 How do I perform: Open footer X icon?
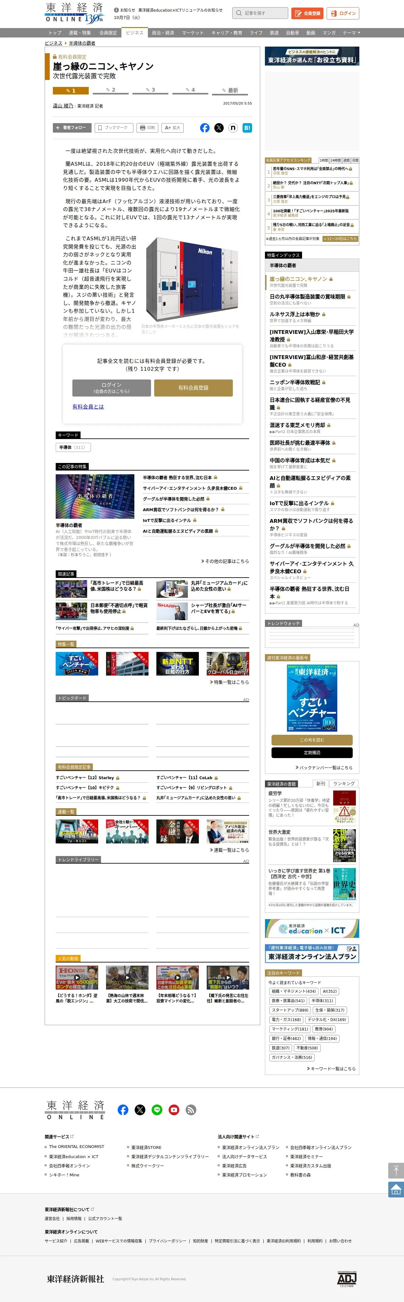click(140, 1110)
